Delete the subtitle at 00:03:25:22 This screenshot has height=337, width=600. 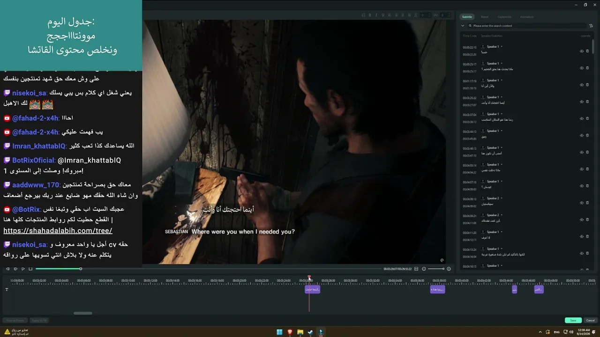587,102
